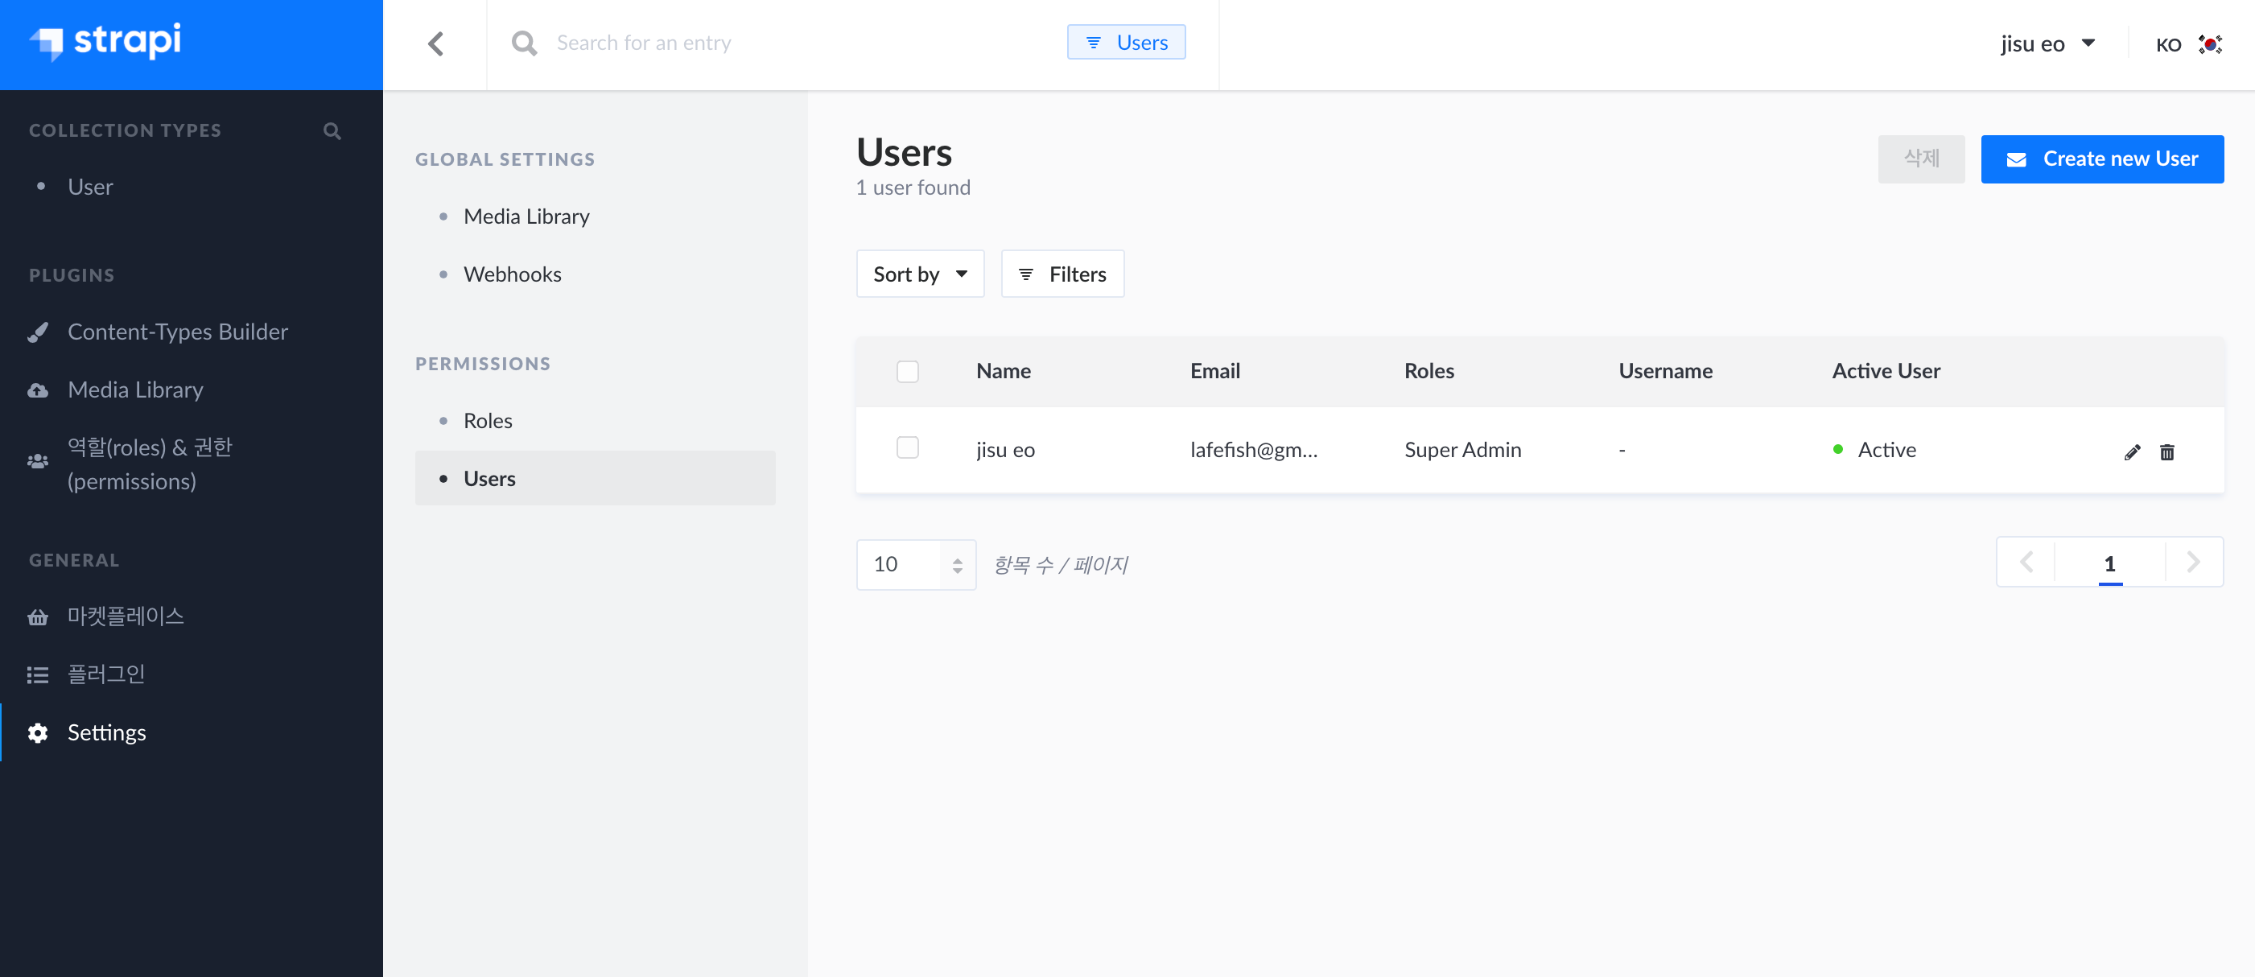Click the pencil edit icon for jisu eo

coord(2132,451)
